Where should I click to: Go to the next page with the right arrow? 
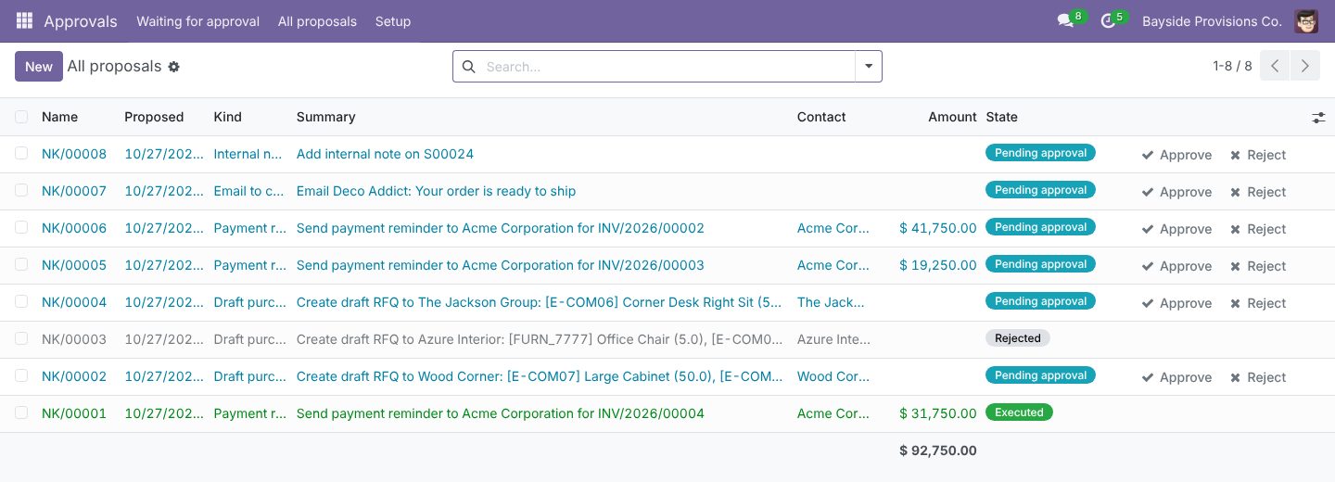point(1305,66)
